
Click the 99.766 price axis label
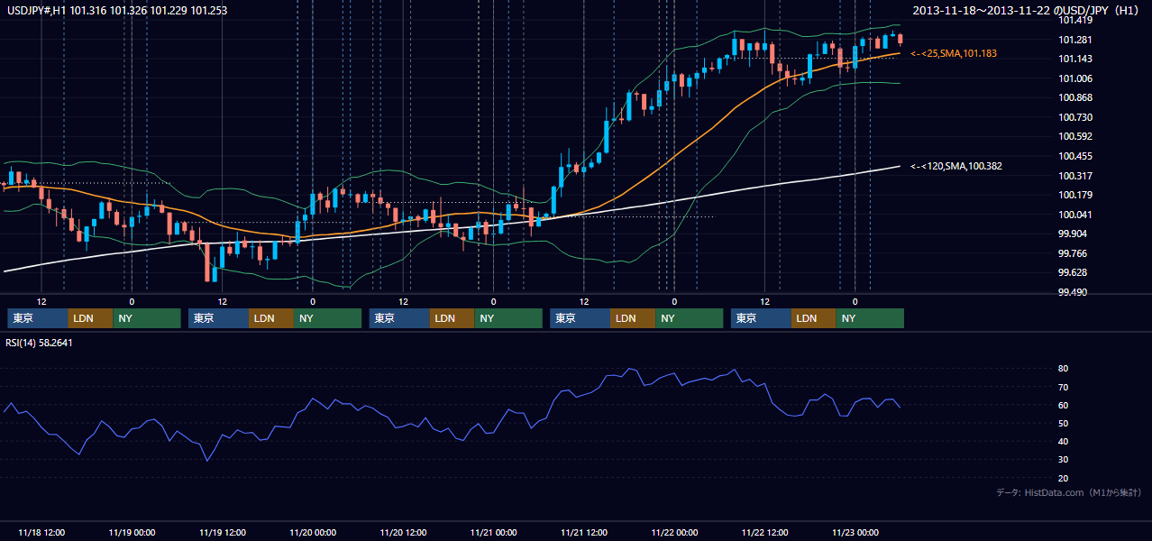point(1072,253)
